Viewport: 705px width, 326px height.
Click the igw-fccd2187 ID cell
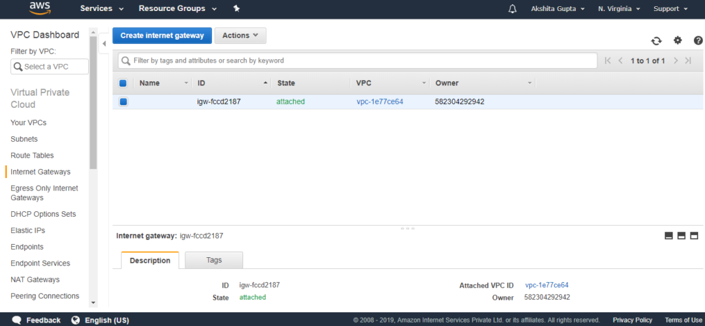219,102
